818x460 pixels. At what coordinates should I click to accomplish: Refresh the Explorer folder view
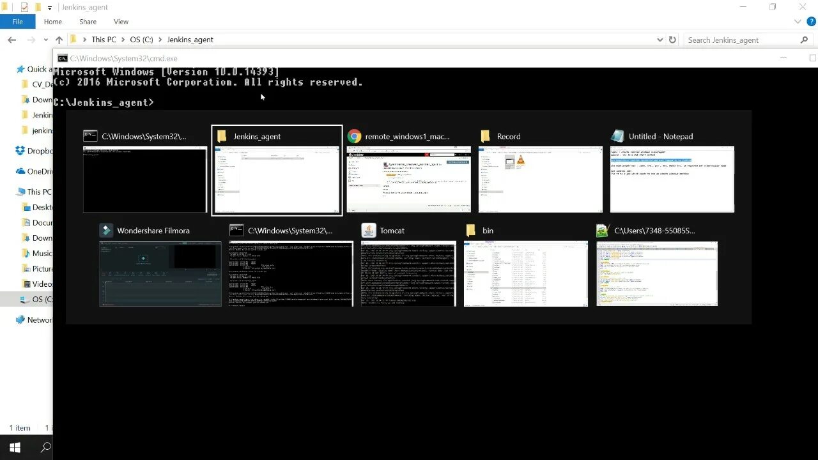(672, 40)
